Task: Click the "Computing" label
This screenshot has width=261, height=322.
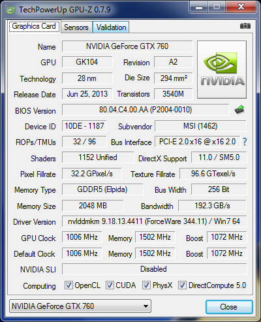Action: pos(39,286)
